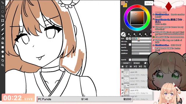Click the stabilizer slider

pyautogui.click(x=142, y=53)
